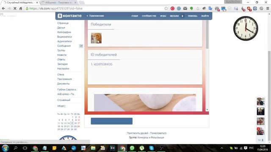Viewport: 271px width, 152px height.
Task: Open 'Закладки' in left sidebar
Action: tap(62, 64)
